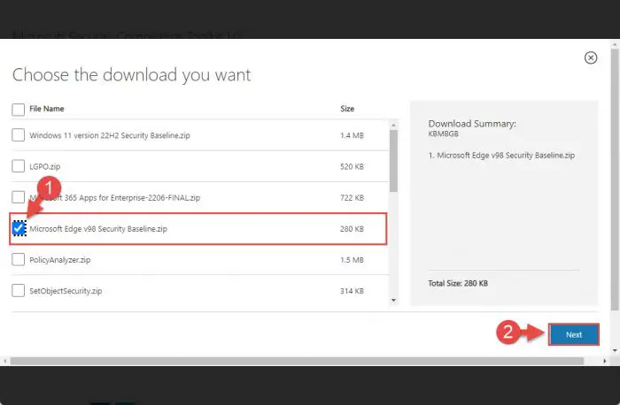The height and width of the screenshot is (405, 620).
Task: Click summary entry '1. Microsoft Edge v98 Security Baseline.zip'
Action: pos(501,155)
